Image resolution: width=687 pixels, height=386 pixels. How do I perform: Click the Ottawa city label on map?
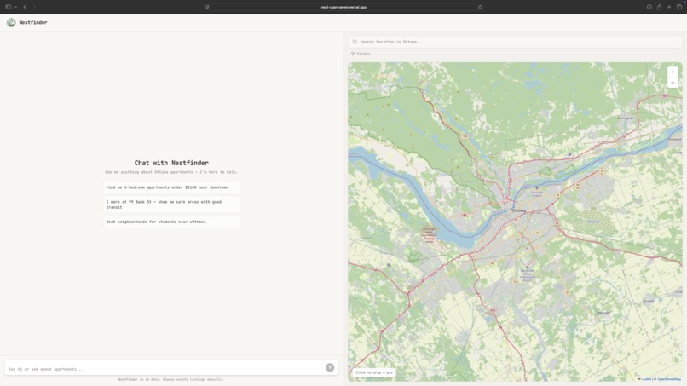(519, 210)
